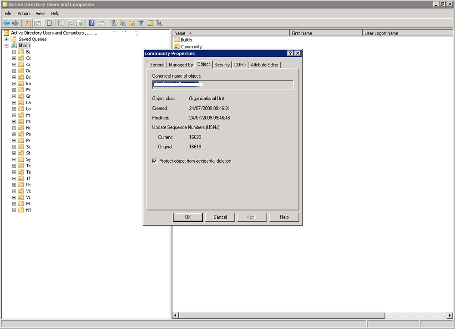Click the Export List toolbar icon
The width and height of the screenshot is (455, 329).
[x=80, y=23]
